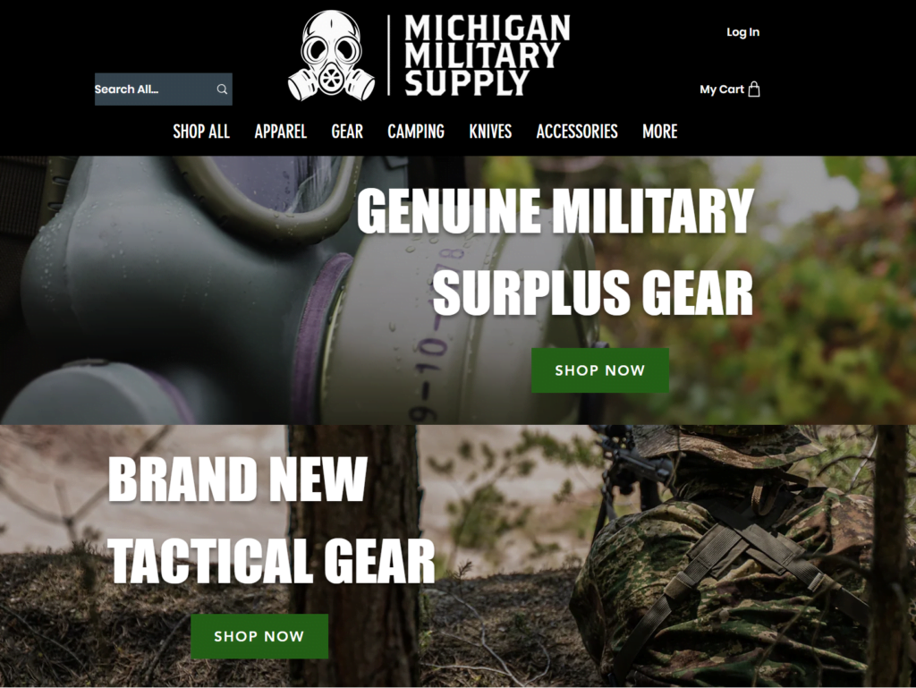Select the APPAREL menu item
This screenshot has width=916, height=688.
pos(280,132)
